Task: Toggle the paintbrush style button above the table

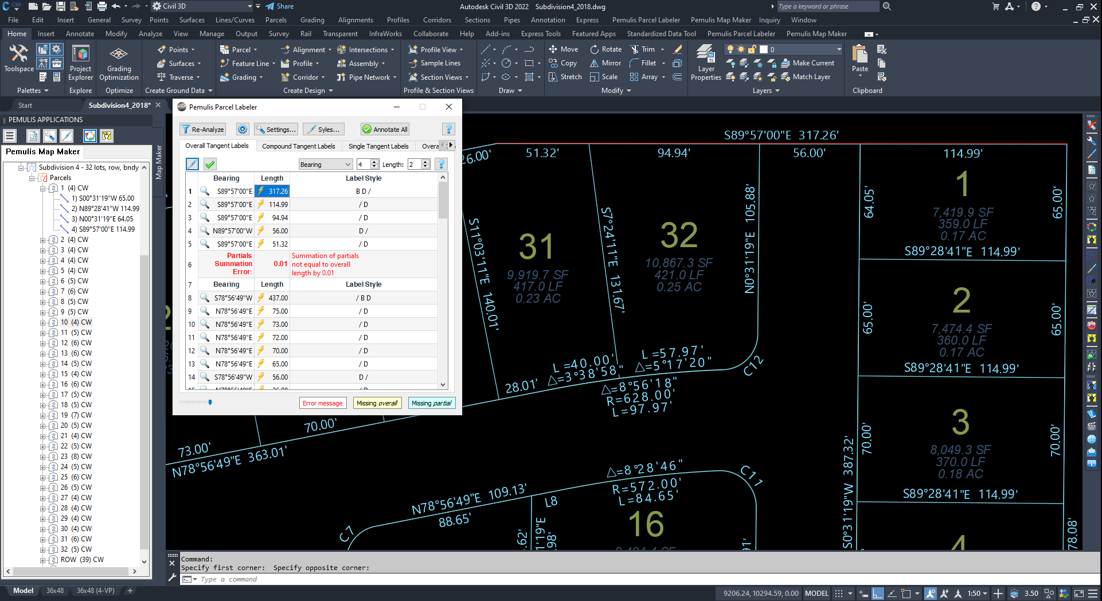Action: pyautogui.click(x=193, y=165)
